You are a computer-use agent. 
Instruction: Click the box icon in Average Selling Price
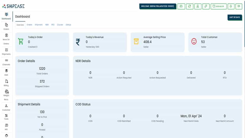click(x=136, y=41)
